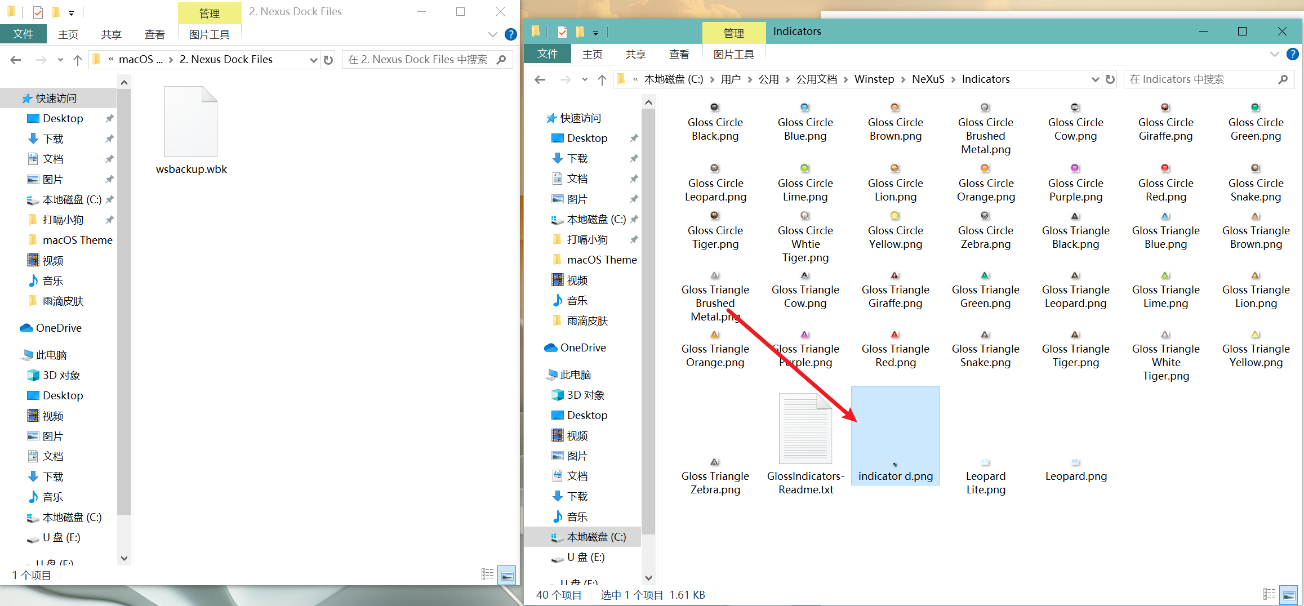This screenshot has width=1304, height=606.
Task: Select Gloss Circle Black.png icon
Action: point(714,107)
